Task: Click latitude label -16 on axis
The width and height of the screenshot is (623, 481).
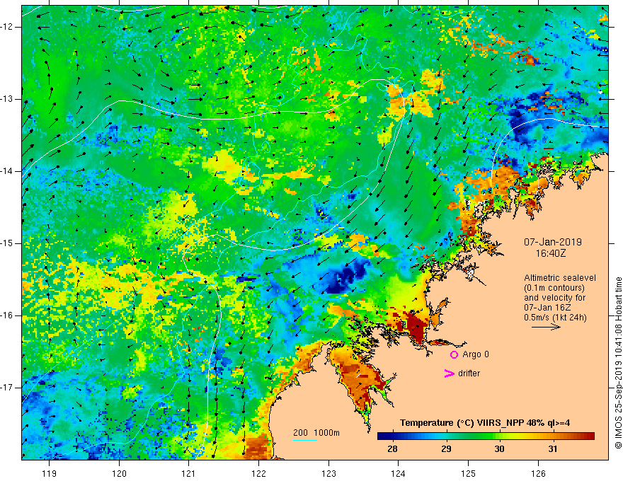Action: tap(7, 315)
